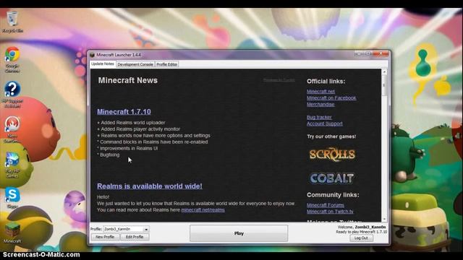The height and width of the screenshot is (260, 463).
Task: Expand the Profile dropdown arrow
Action: coord(146,229)
